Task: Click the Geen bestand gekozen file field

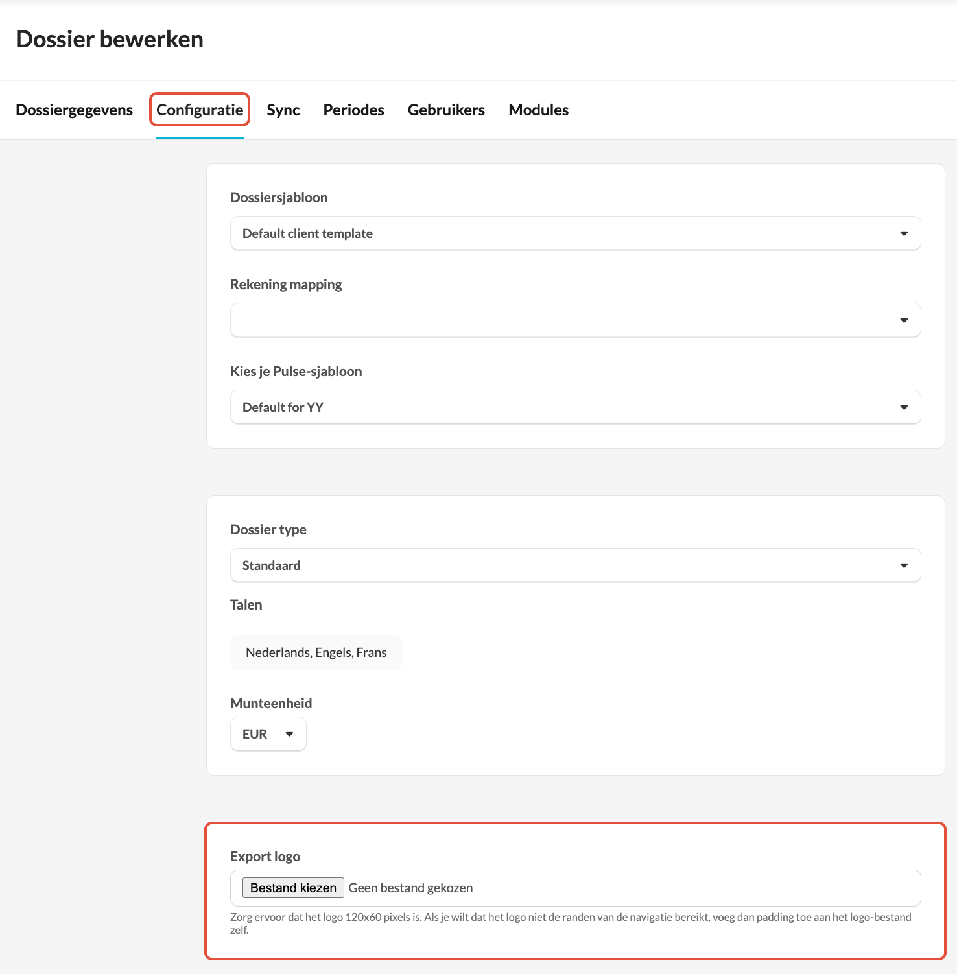Action: click(576, 888)
